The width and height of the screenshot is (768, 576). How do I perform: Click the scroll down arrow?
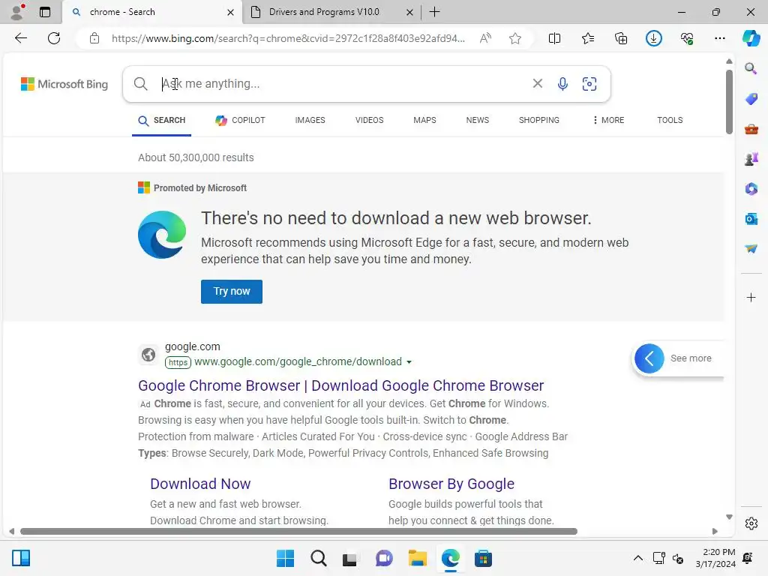coord(729,517)
